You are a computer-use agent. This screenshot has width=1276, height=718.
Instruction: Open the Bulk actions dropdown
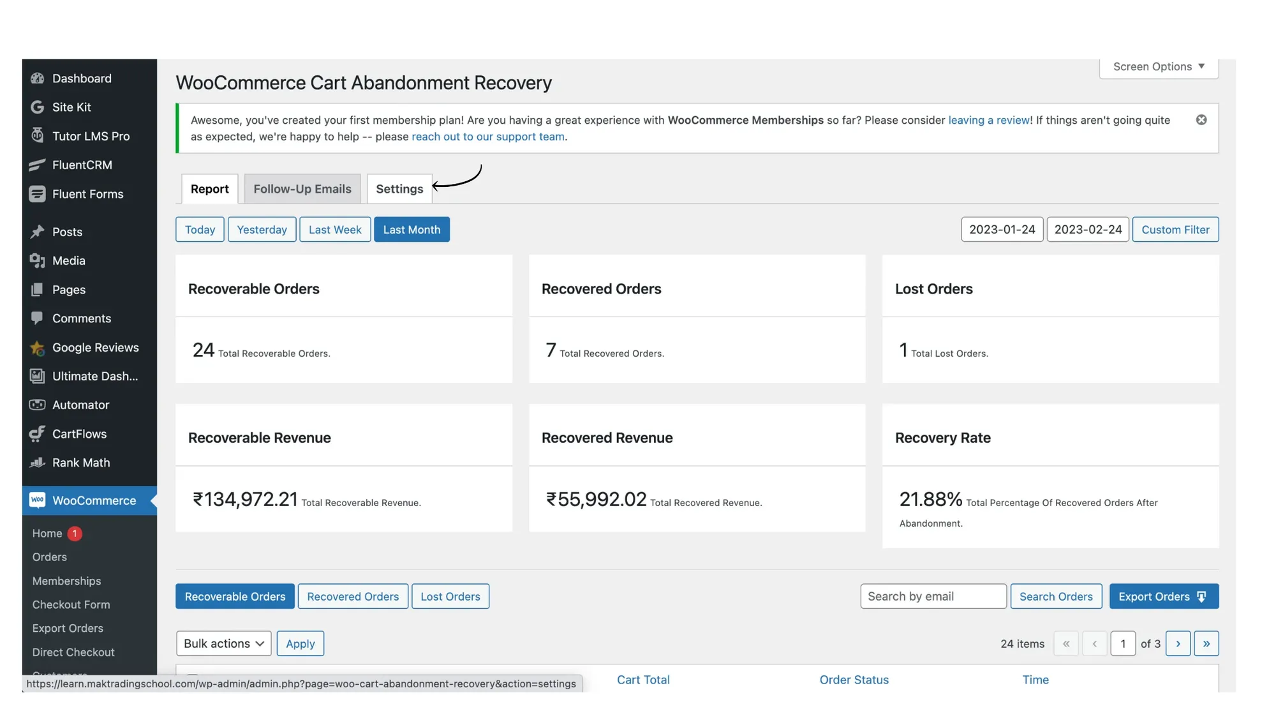pyautogui.click(x=223, y=643)
